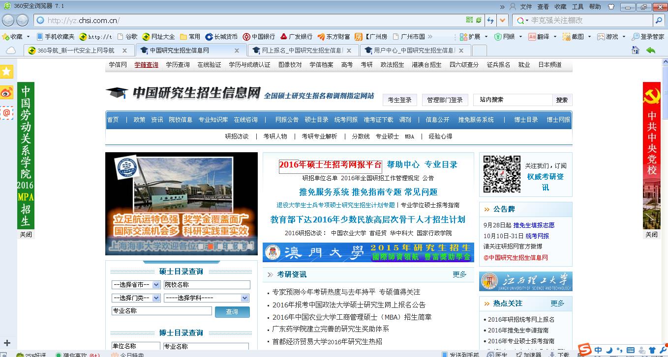This screenshot has height=357, width=668.
Task: Close the left 中国劳动关系学院 ad
Action: tap(26, 235)
